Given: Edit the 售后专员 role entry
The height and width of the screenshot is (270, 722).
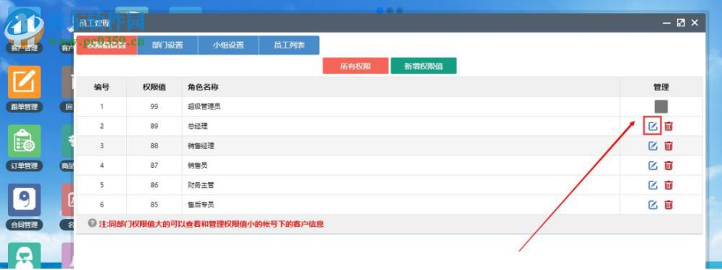Looking at the screenshot, I should pos(653,204).
